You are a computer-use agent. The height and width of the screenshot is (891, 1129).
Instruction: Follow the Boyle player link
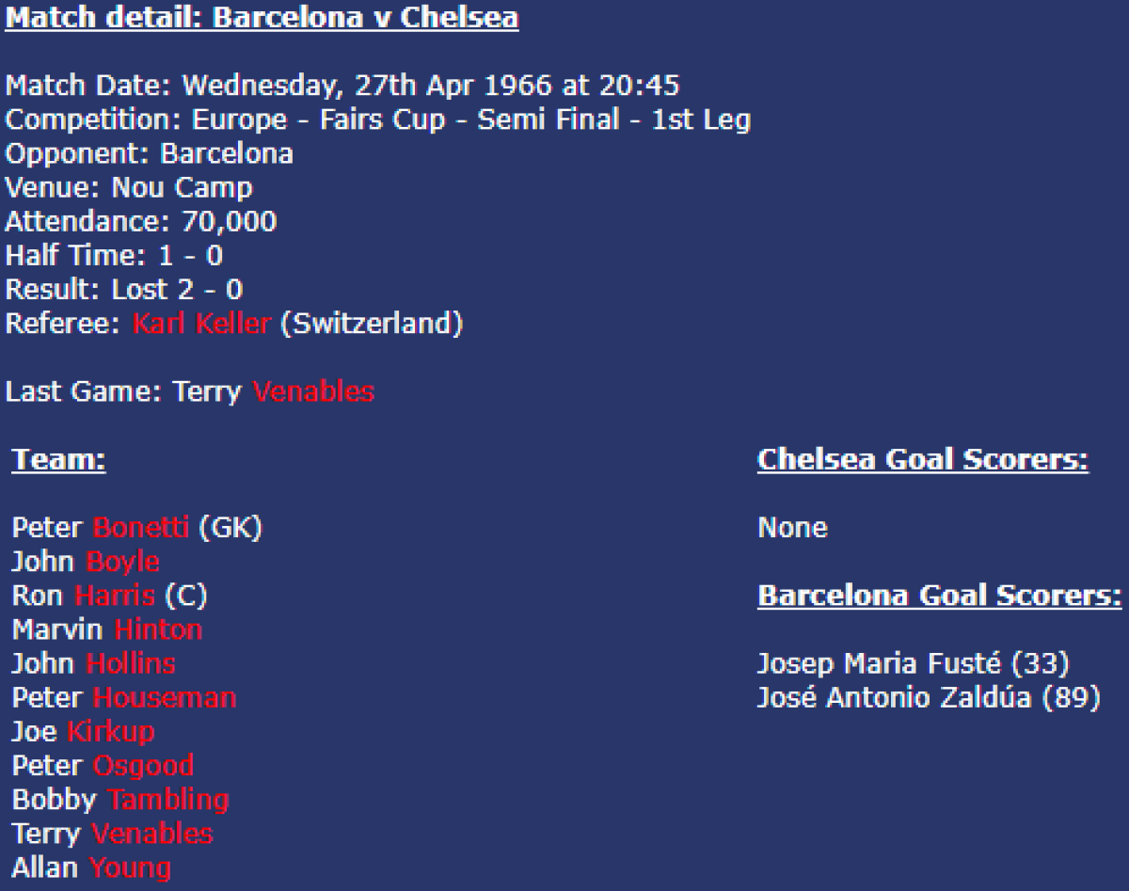point(122,562)
